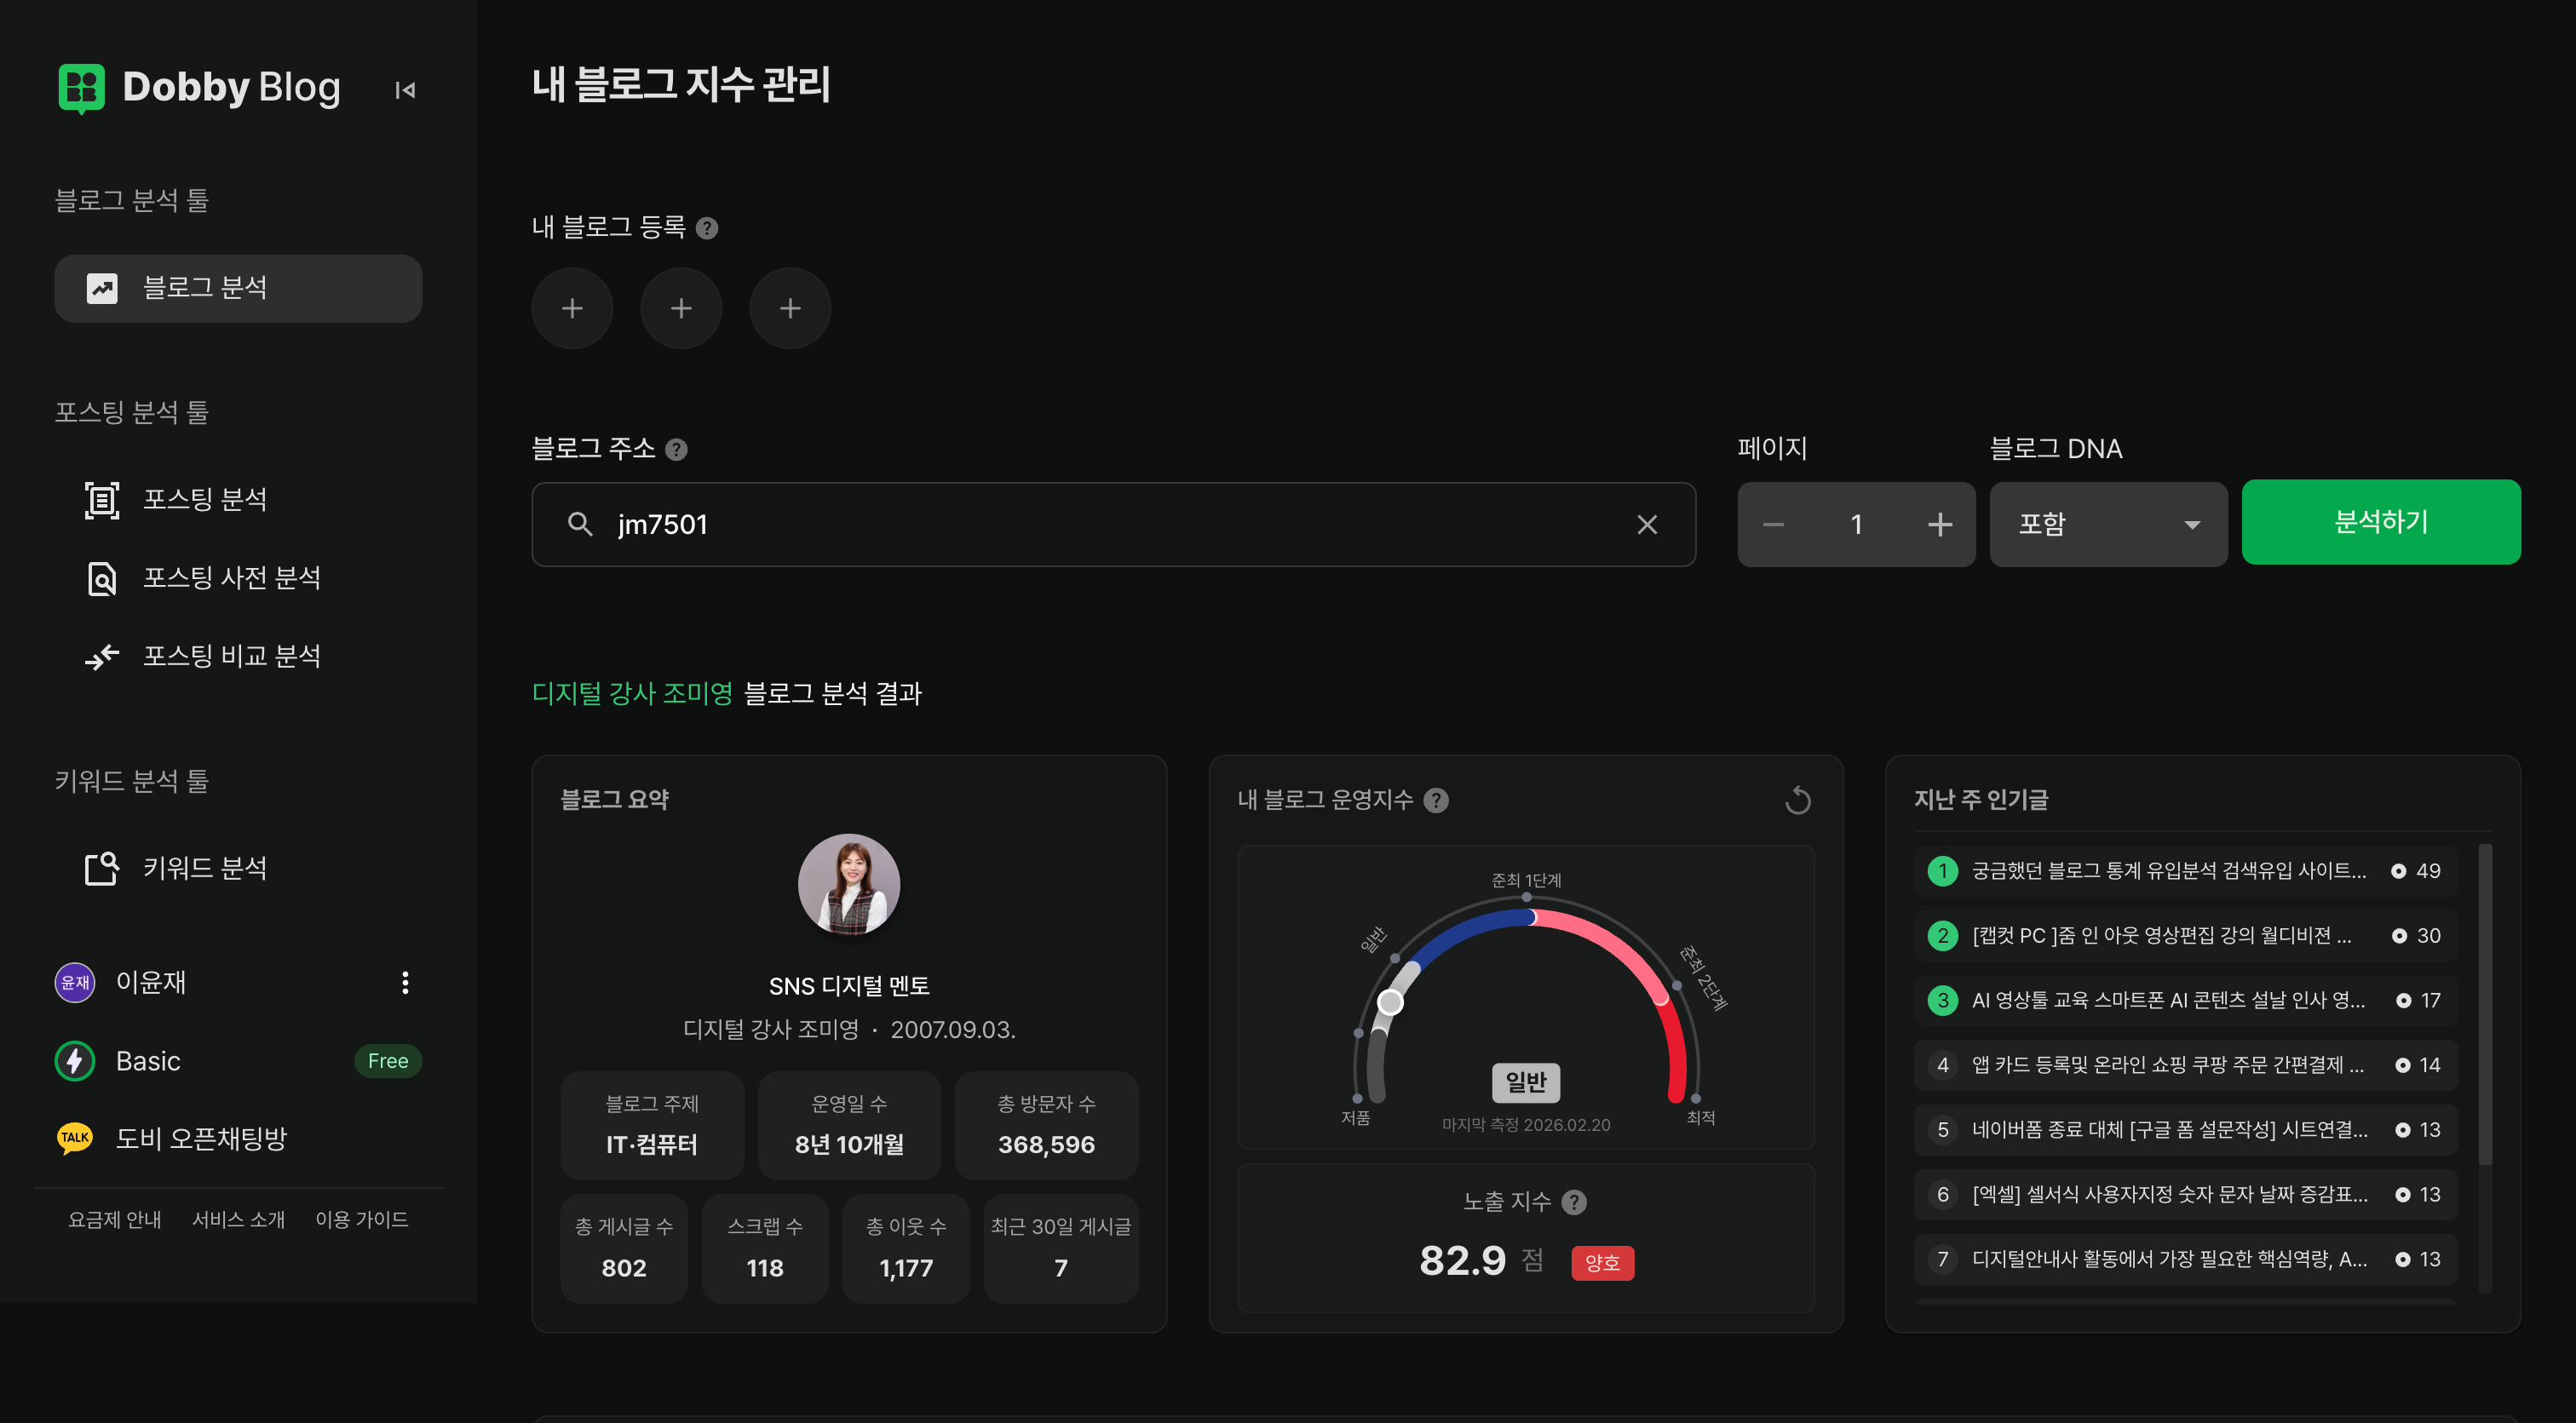Open the 노출 지수 help tooltip
The image size is (2576, 1423).
[x=1574, y=1202]
